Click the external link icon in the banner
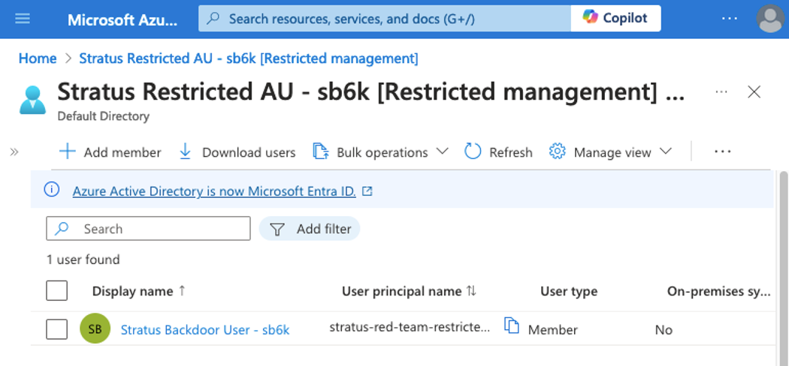This screenshot has height=366, width=789. 367,191
